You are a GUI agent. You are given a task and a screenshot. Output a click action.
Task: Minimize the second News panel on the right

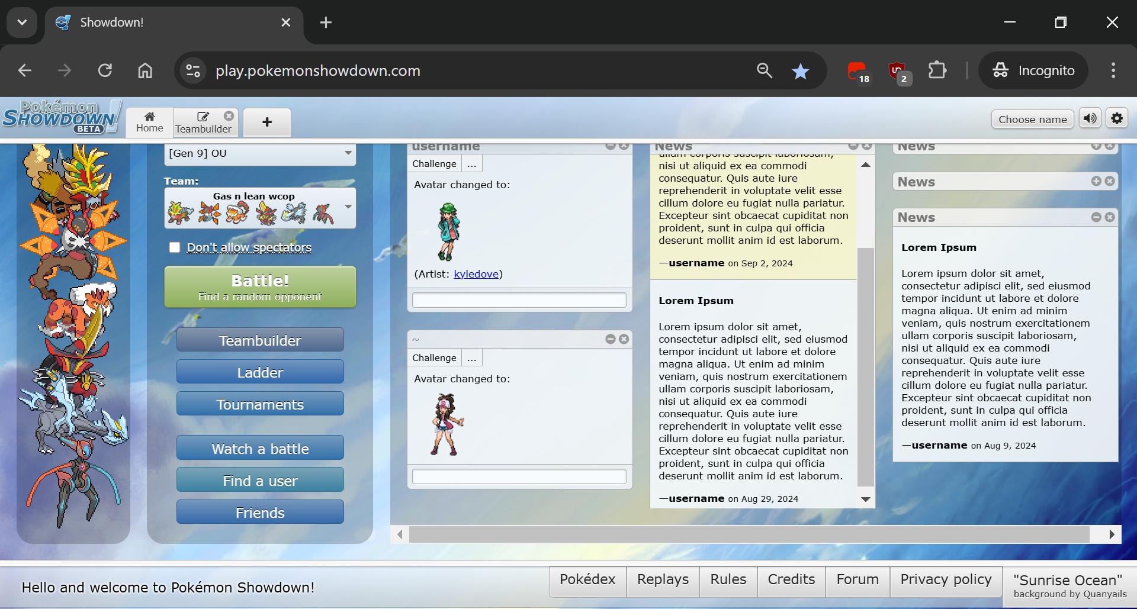click(1096, 181)
